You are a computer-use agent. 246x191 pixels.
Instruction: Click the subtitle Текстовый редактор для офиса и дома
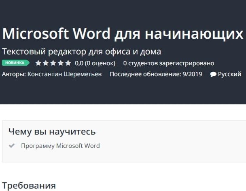[x=82, y=52]
